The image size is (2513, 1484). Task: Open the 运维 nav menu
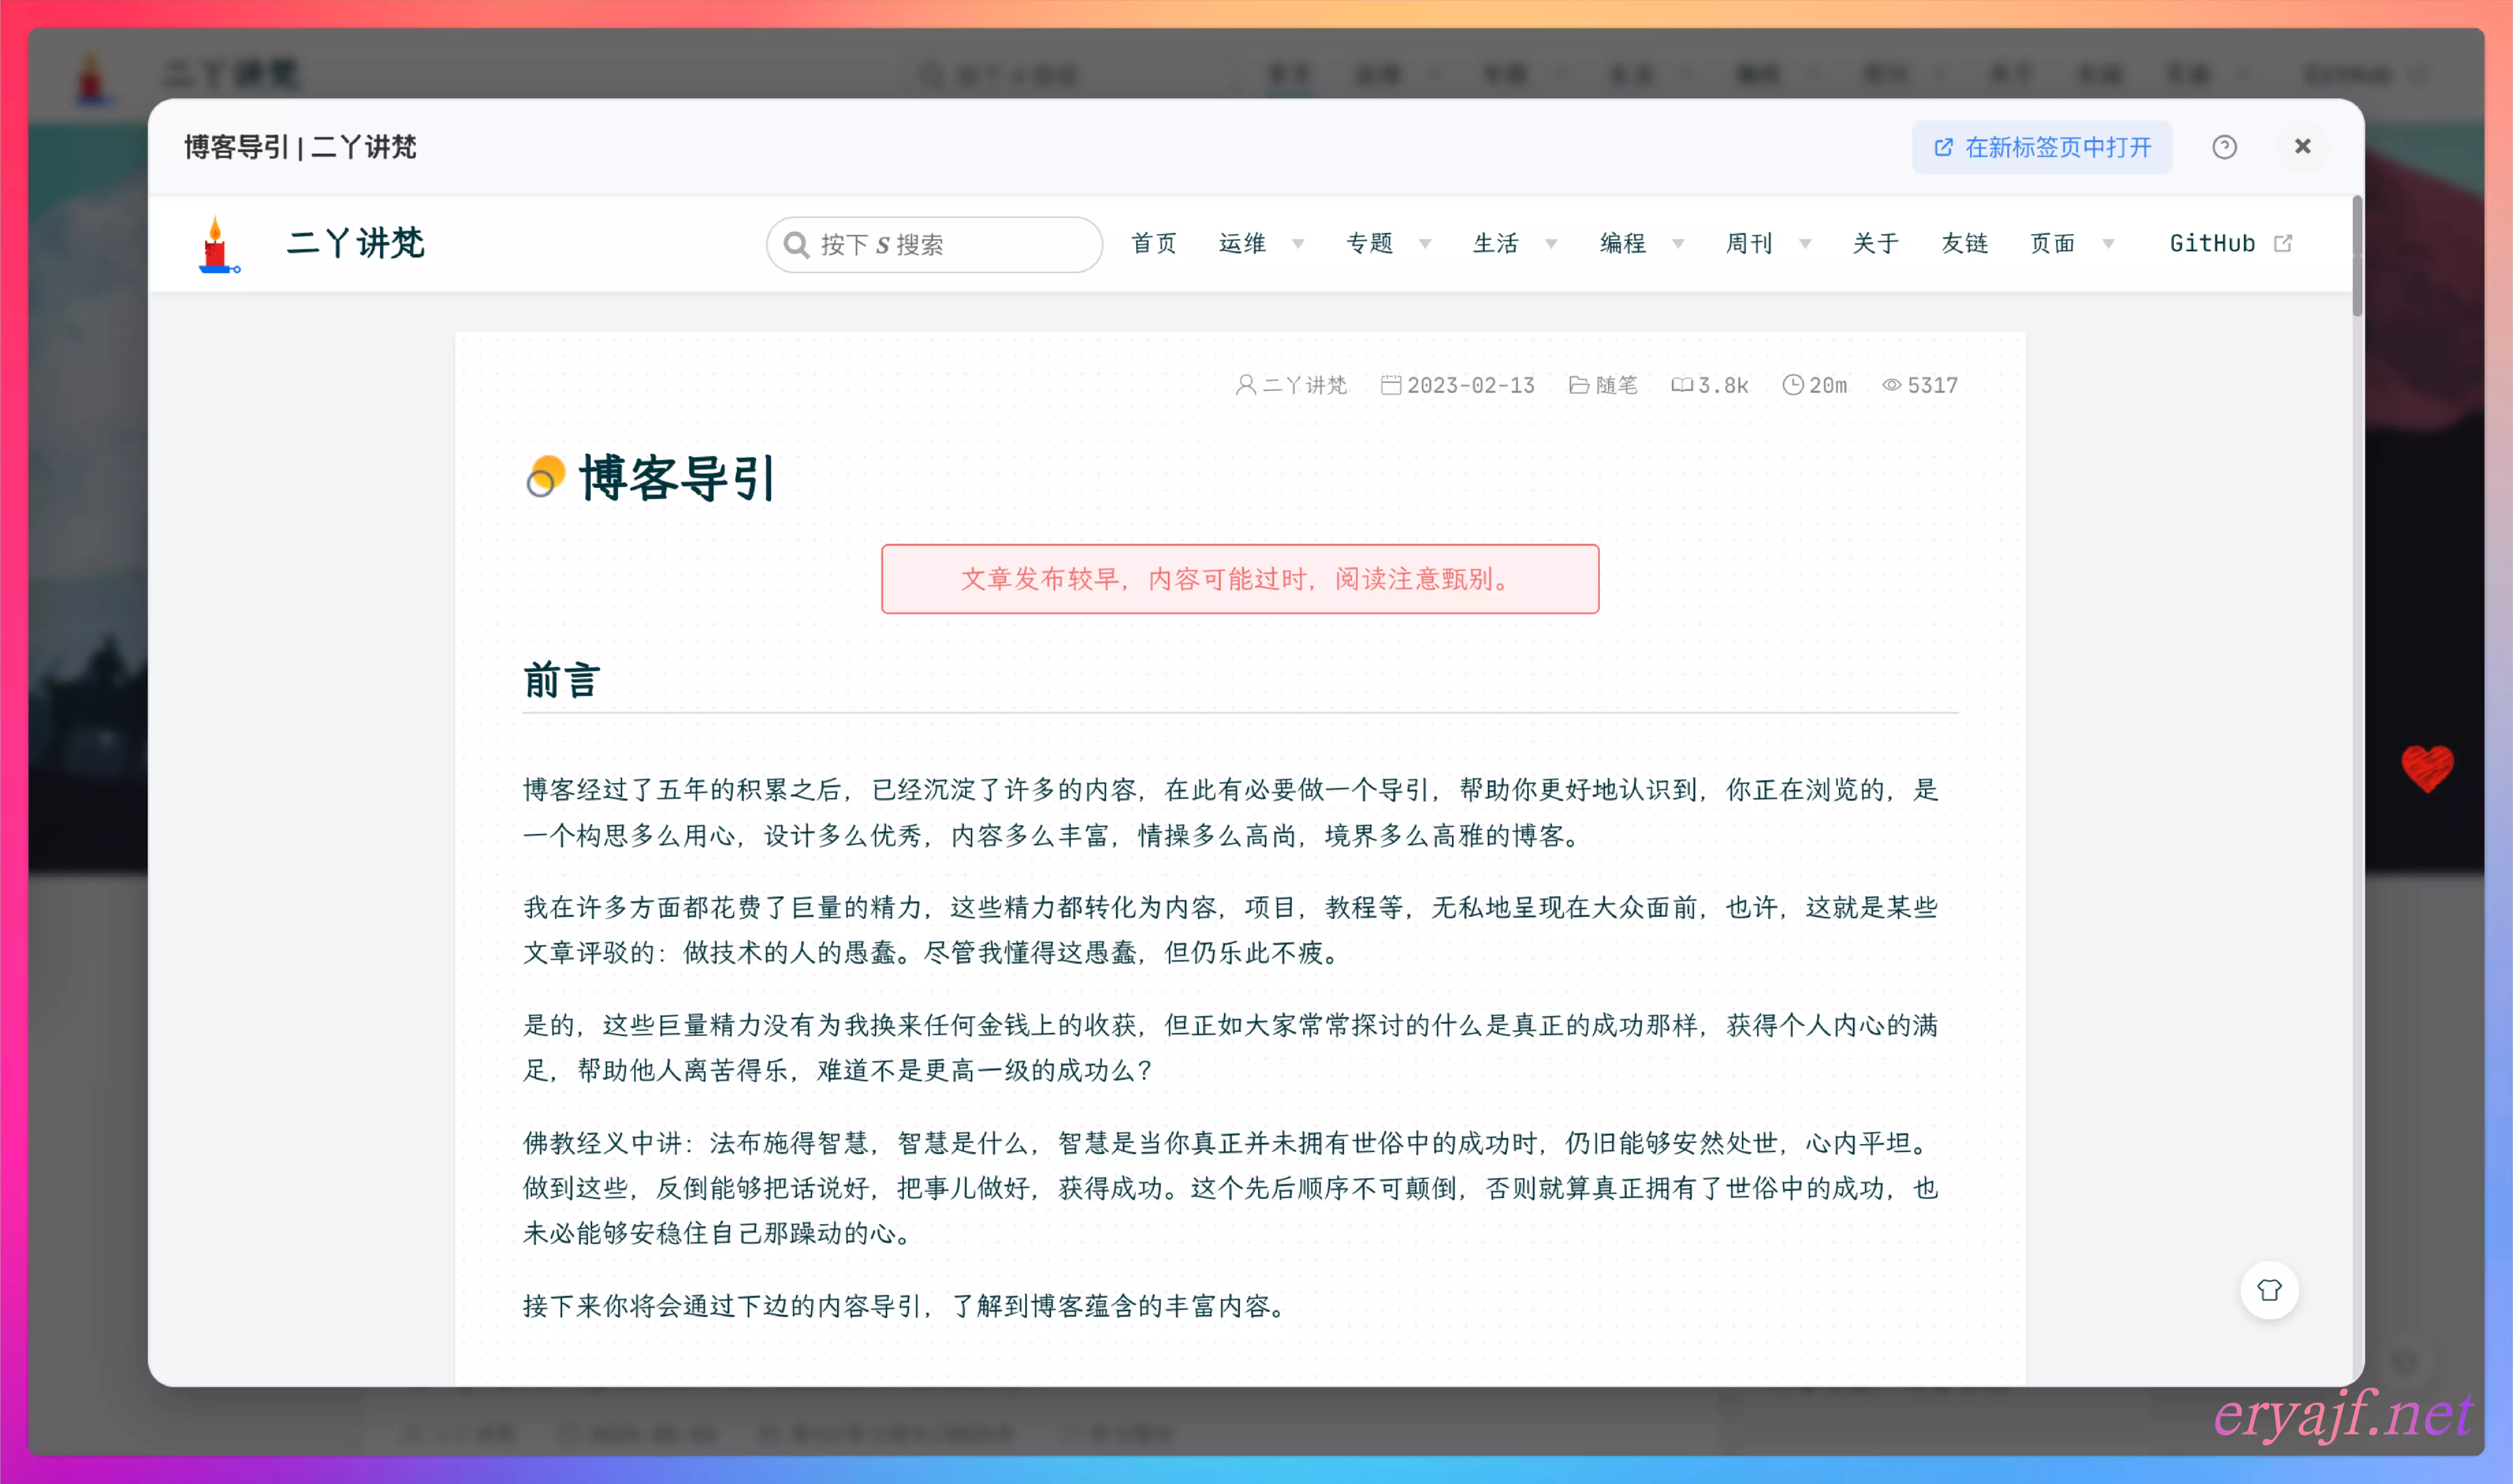[x=1242, y=243]
